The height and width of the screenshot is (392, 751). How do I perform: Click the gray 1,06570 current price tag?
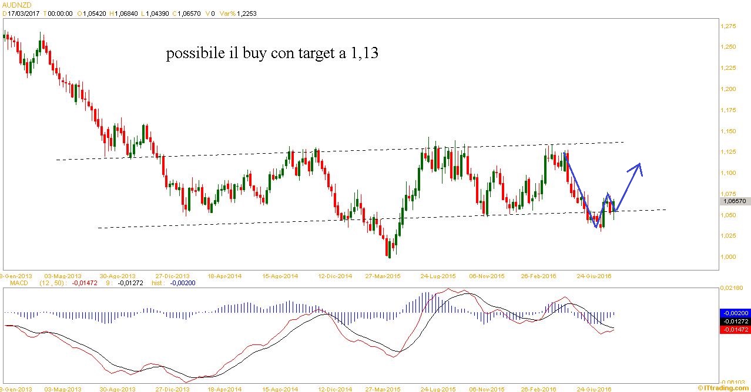(x=734, y=201)
